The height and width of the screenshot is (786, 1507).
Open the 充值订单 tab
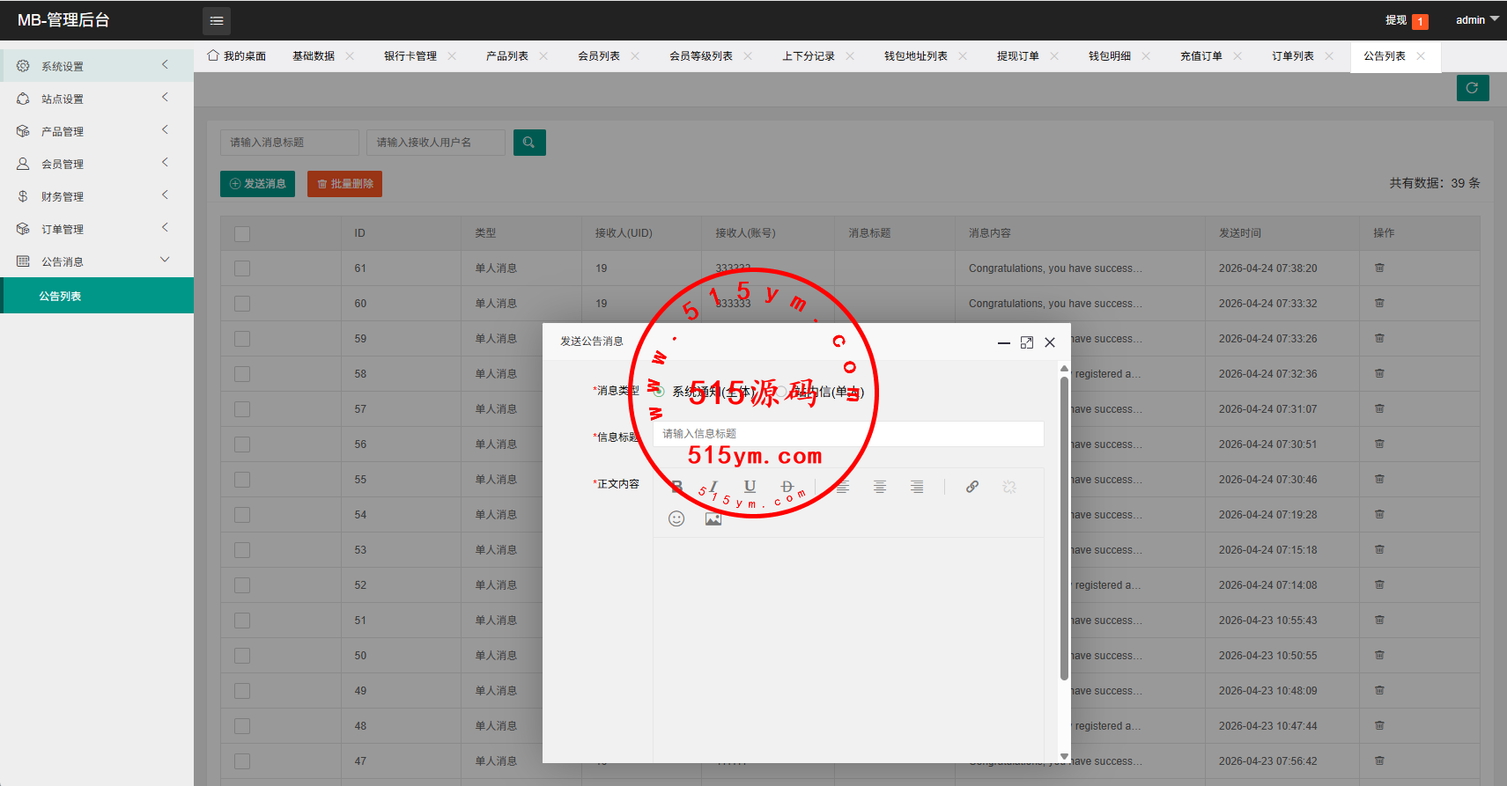[x=1200, y=56]
